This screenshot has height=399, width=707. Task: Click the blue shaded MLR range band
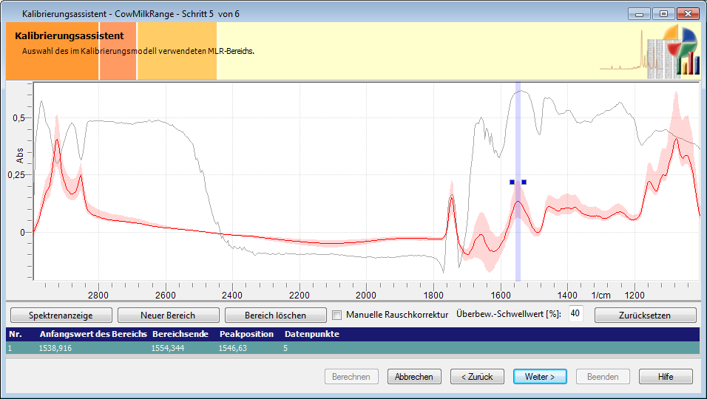click(518, 244)
